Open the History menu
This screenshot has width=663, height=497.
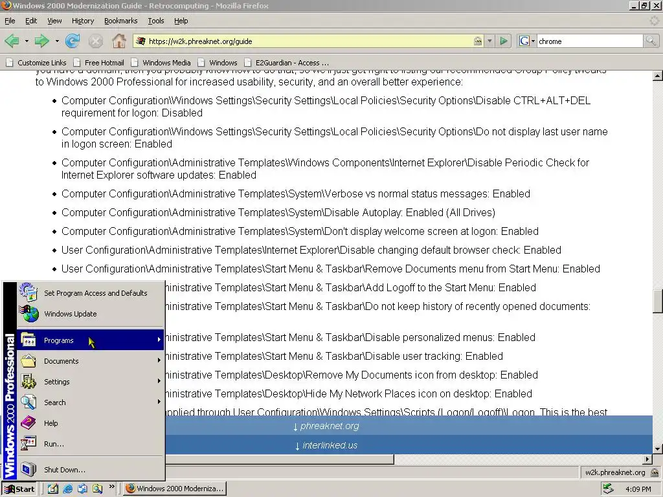pos(83,21)
